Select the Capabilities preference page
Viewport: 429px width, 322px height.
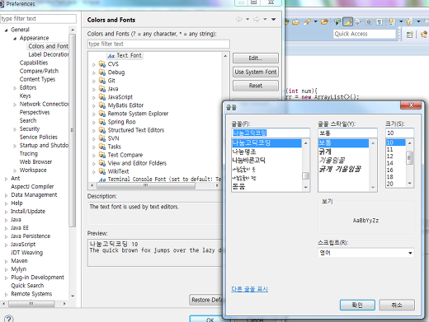34,63
